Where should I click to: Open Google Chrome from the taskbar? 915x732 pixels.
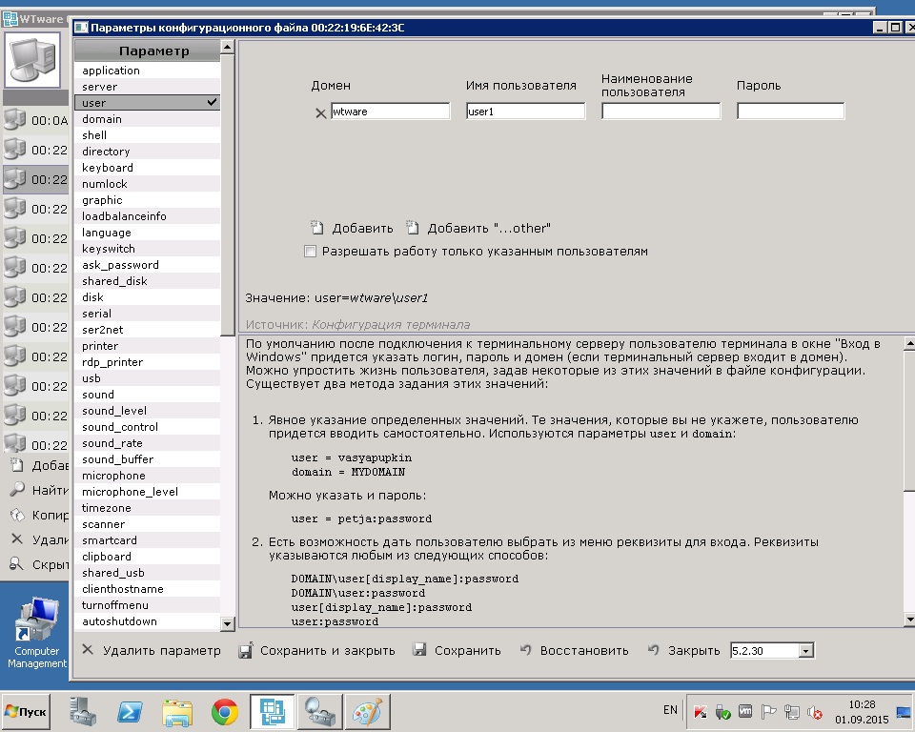225,711
